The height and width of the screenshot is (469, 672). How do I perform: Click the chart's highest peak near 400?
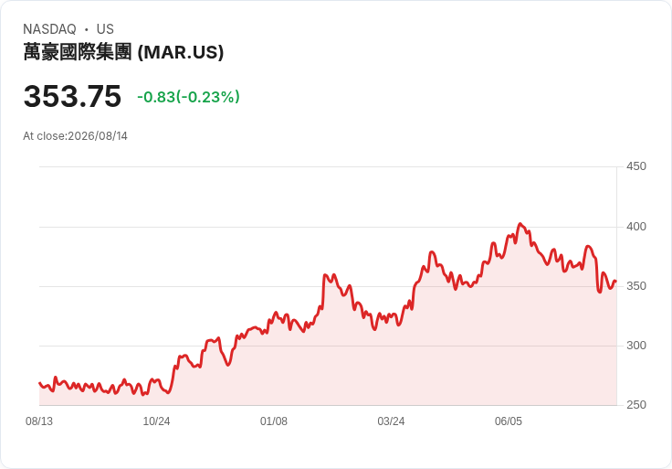[x=520, y=224]
